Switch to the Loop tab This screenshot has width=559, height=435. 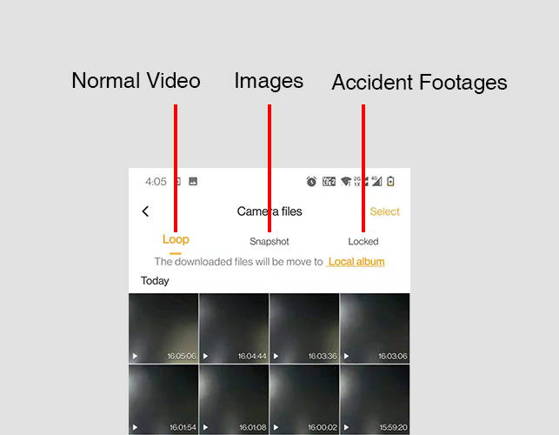[176, 239]
